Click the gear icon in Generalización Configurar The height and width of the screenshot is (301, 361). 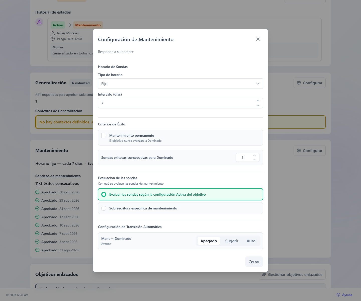point(299,83)
